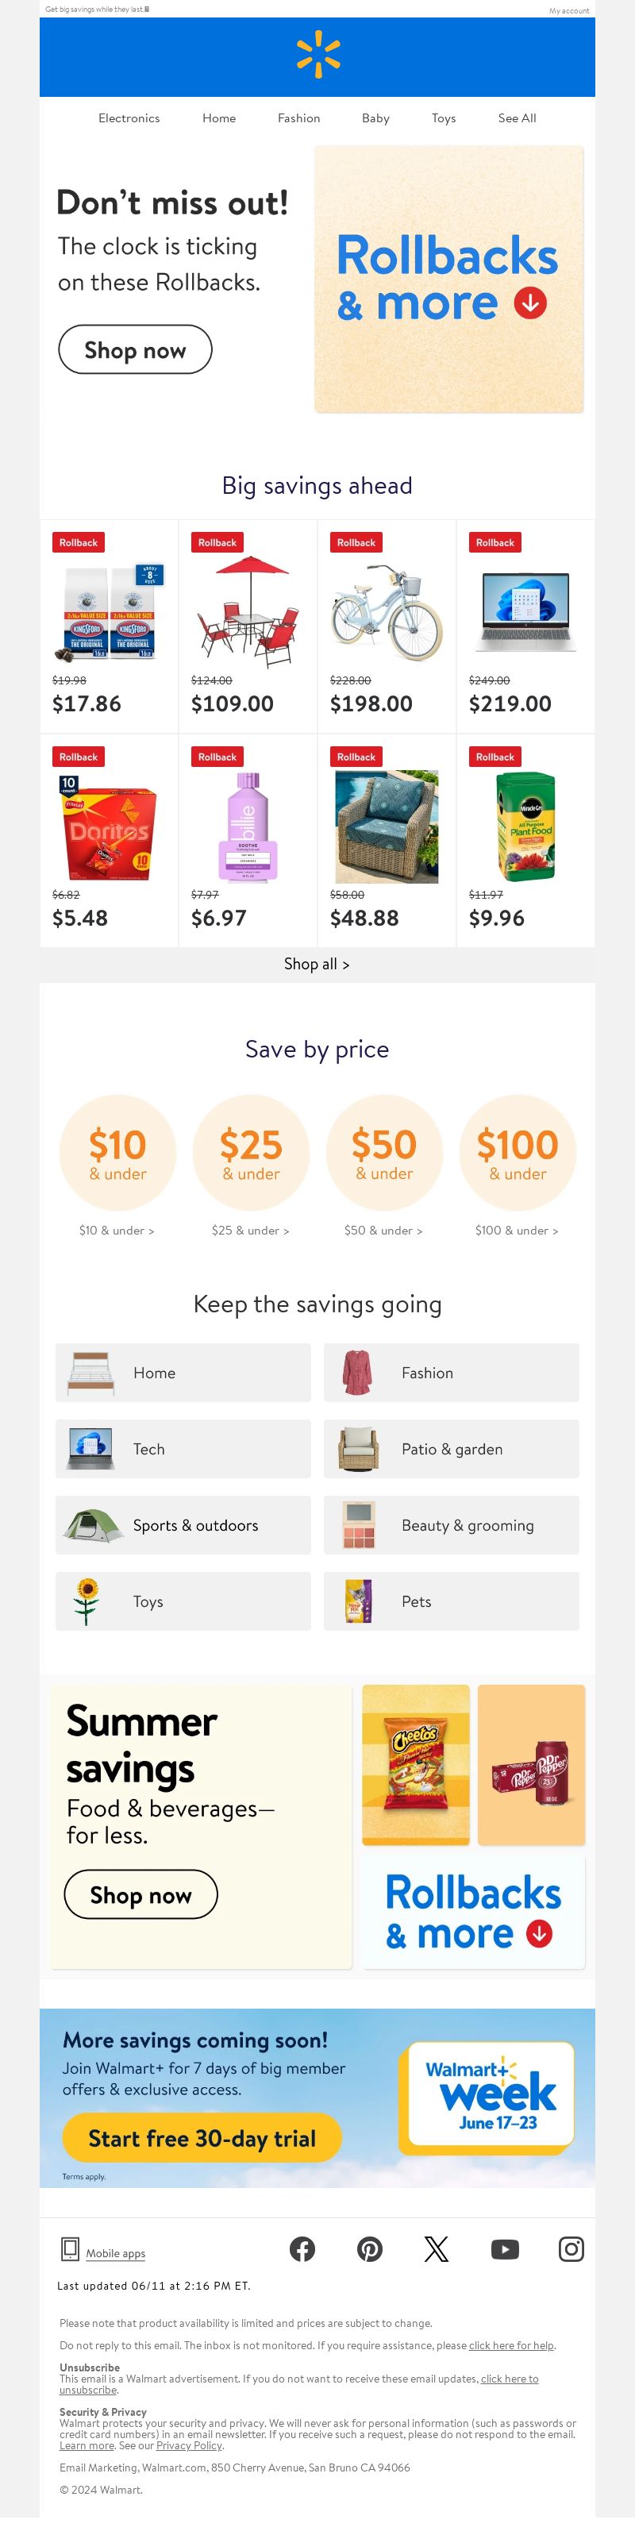This screenshot has width=635, height=2535.
Task: Select the Fashion menu item
Action: pyautogui.click(x=298, y=118)
